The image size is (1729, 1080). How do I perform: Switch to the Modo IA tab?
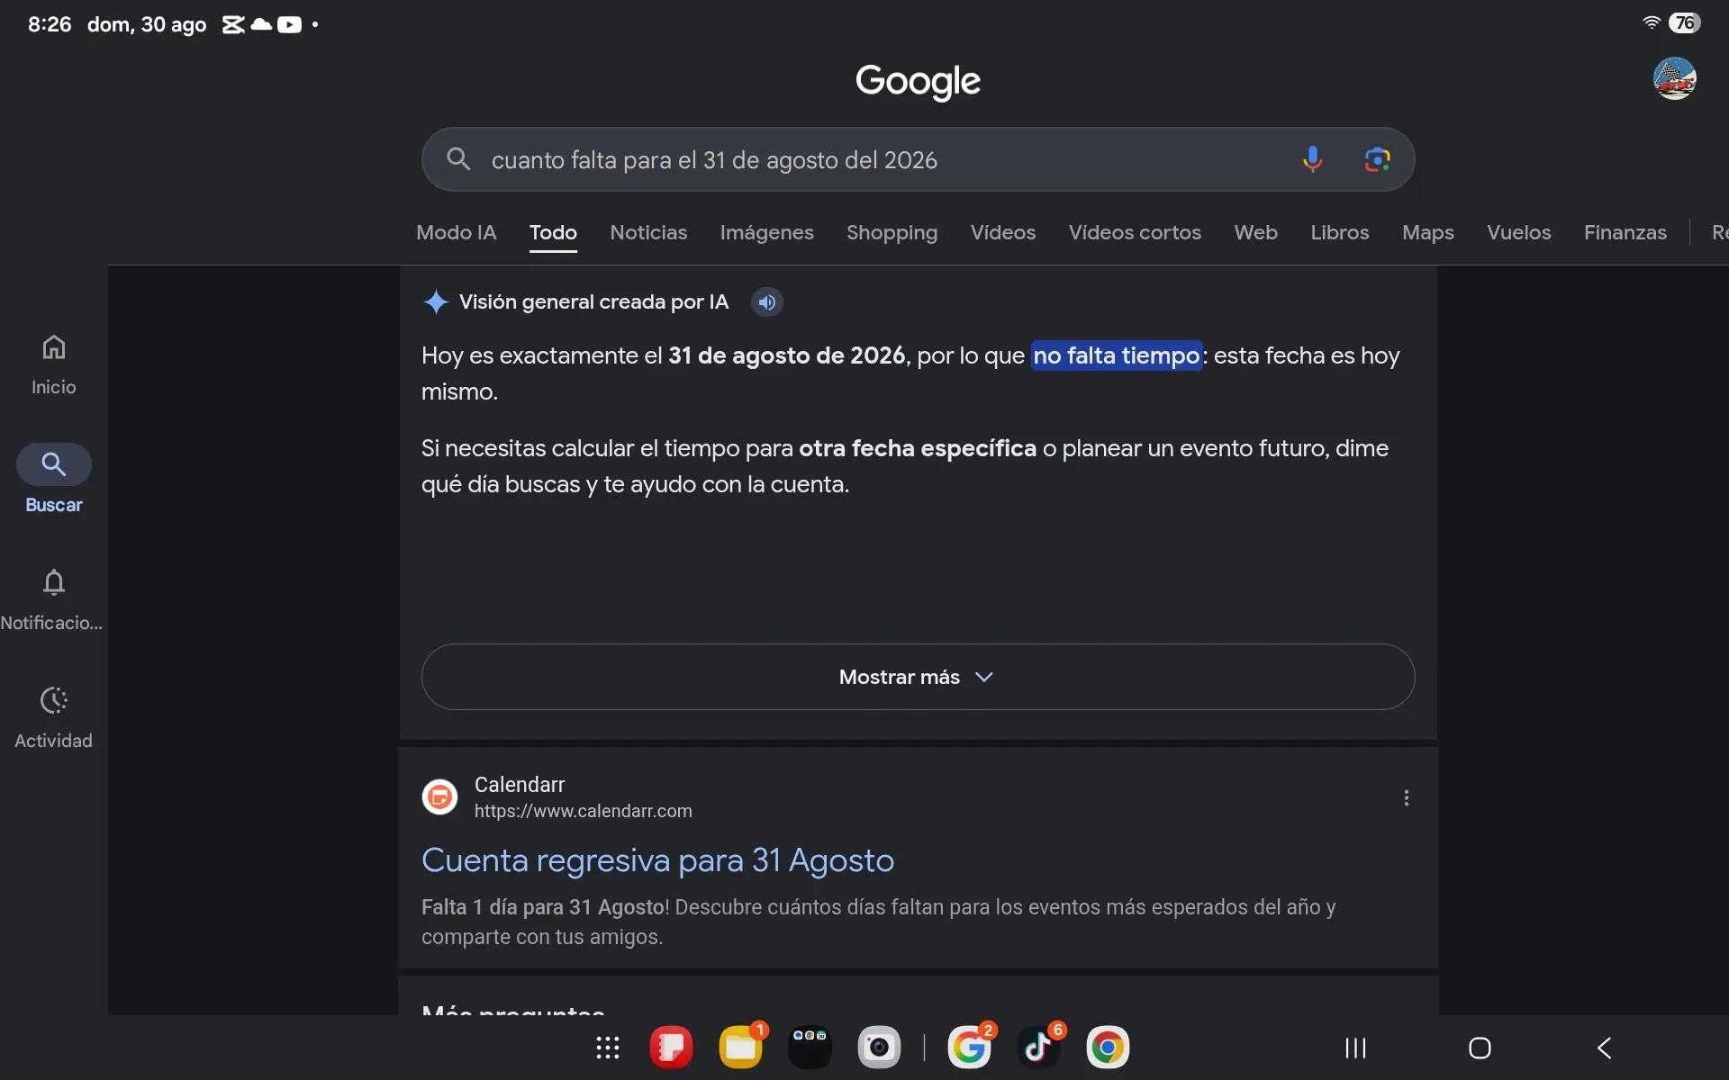pos(456,232)
